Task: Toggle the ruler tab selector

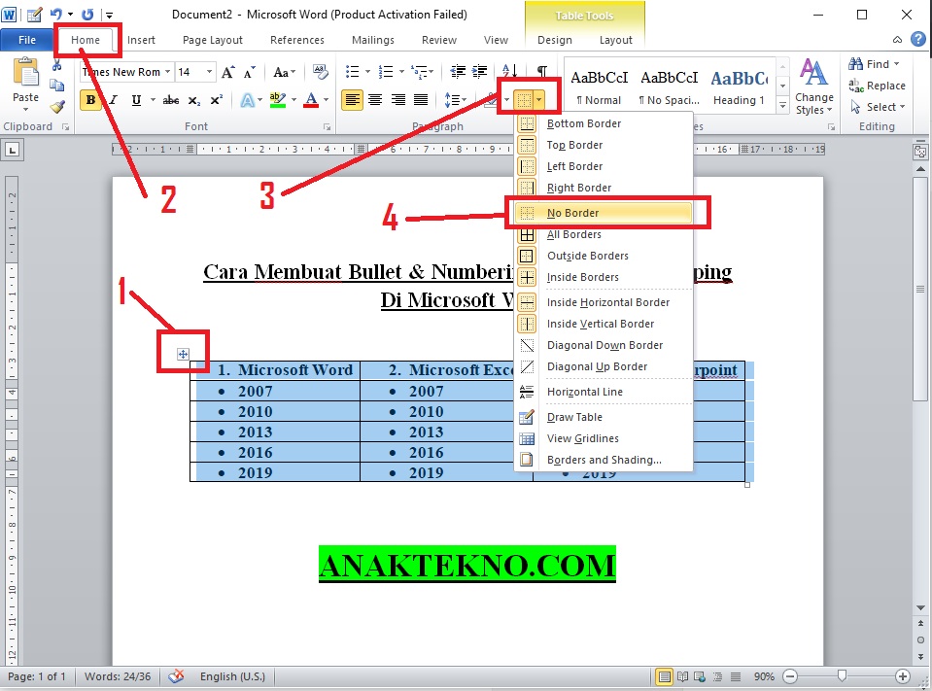Action: click(x=13, y=149)
